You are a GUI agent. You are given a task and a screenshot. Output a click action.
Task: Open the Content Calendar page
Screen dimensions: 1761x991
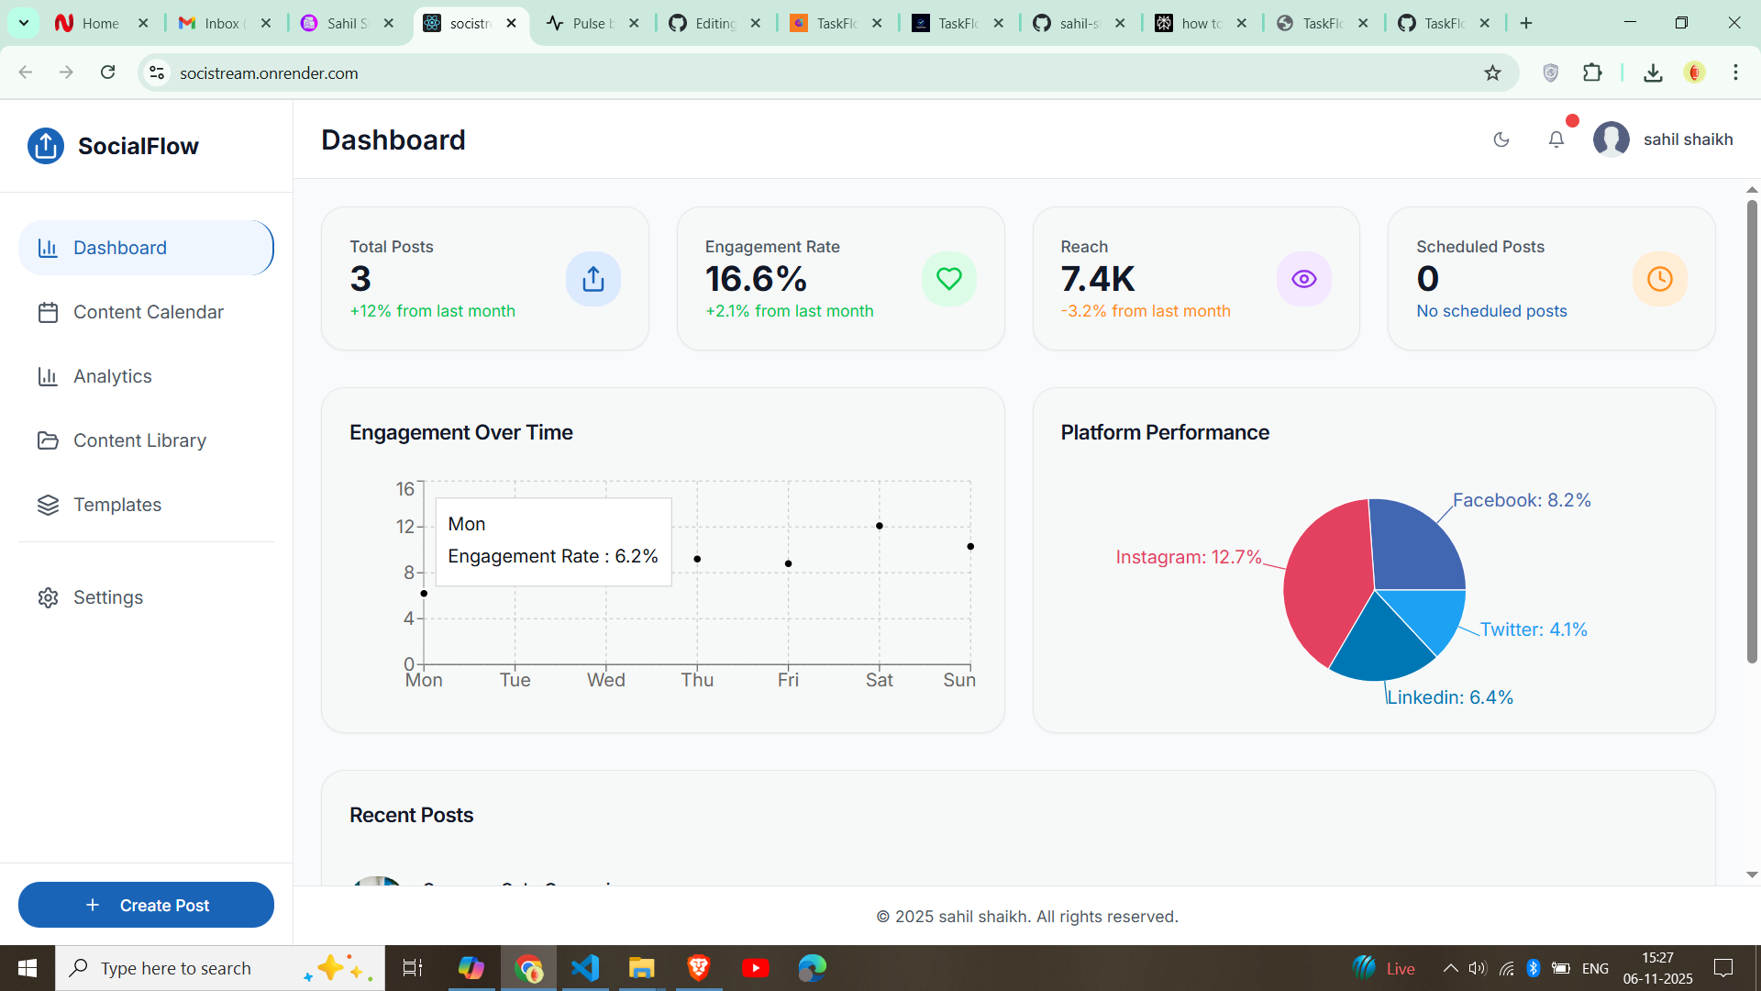coord(147,312)
